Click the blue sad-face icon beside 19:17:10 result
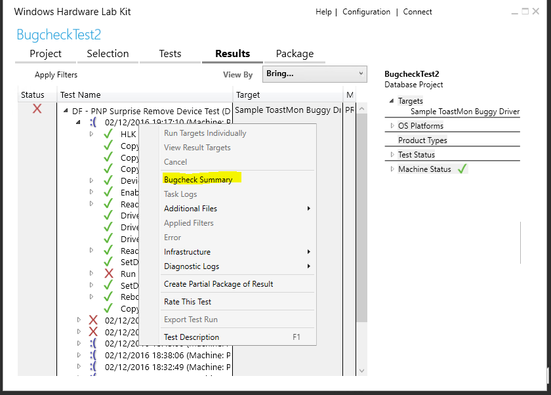Screen dimensions: 551x395 93,122
